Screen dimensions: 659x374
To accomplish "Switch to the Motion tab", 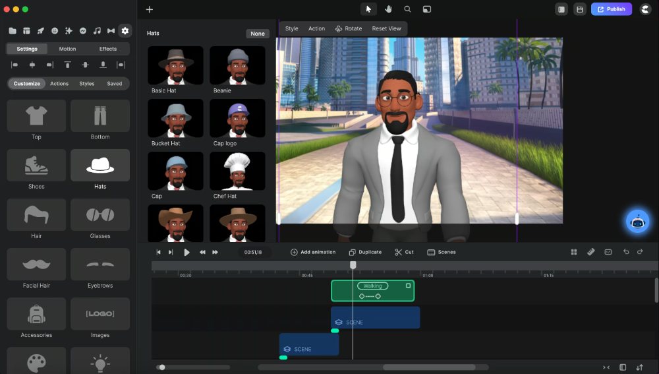I will (x=67, y=49).
